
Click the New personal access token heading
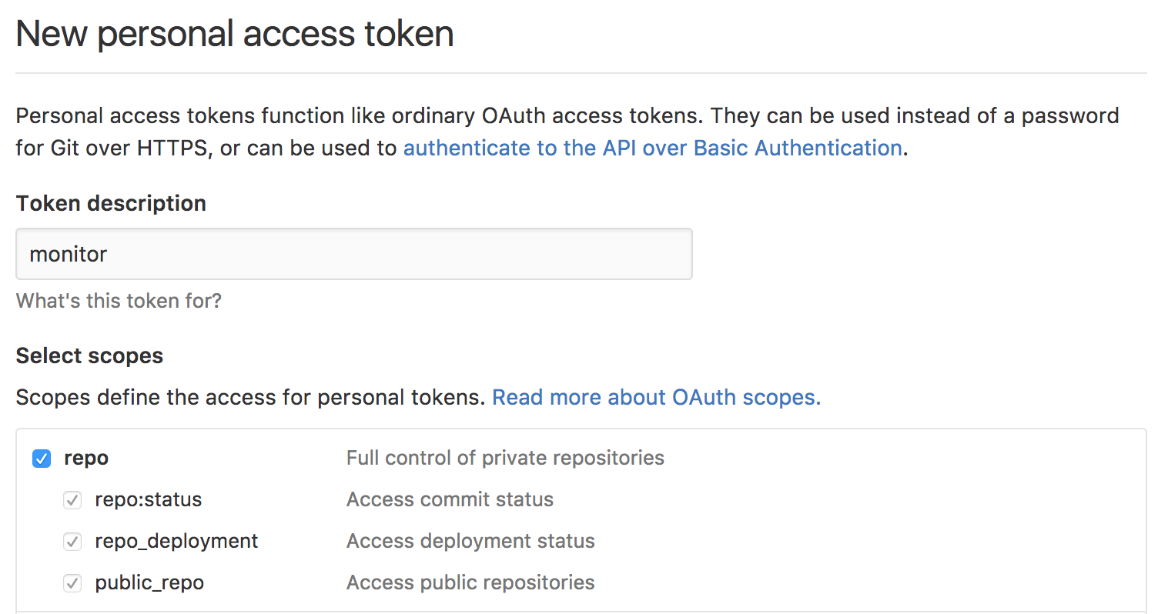coord(234,33)
